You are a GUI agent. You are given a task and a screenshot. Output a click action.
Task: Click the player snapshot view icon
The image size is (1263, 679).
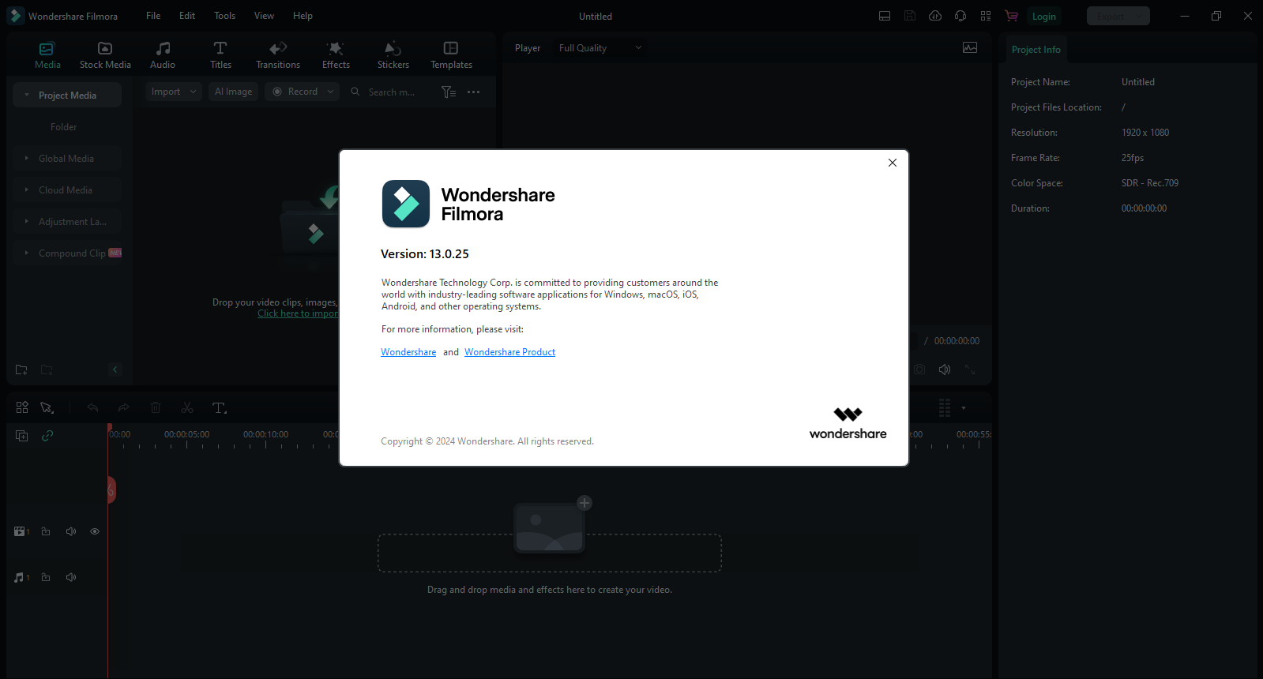pyautogui.click(x=970, y=47)
